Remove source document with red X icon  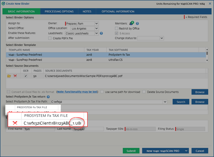(15, 76)
